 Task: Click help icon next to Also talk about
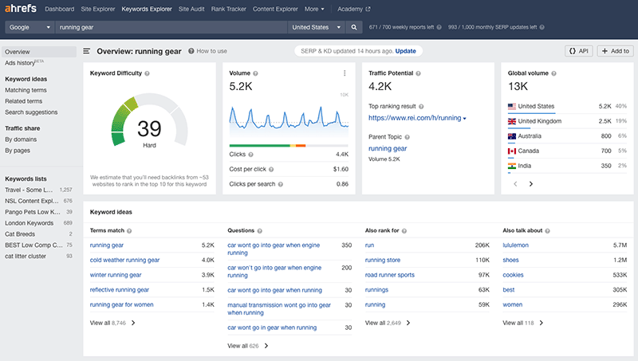pyautogui.click(x=547, y=231)
